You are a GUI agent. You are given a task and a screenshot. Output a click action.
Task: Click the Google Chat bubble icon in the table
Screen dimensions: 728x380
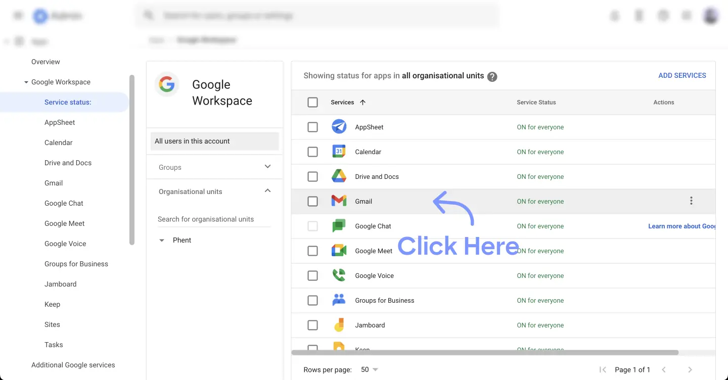(x=339, y=226)
